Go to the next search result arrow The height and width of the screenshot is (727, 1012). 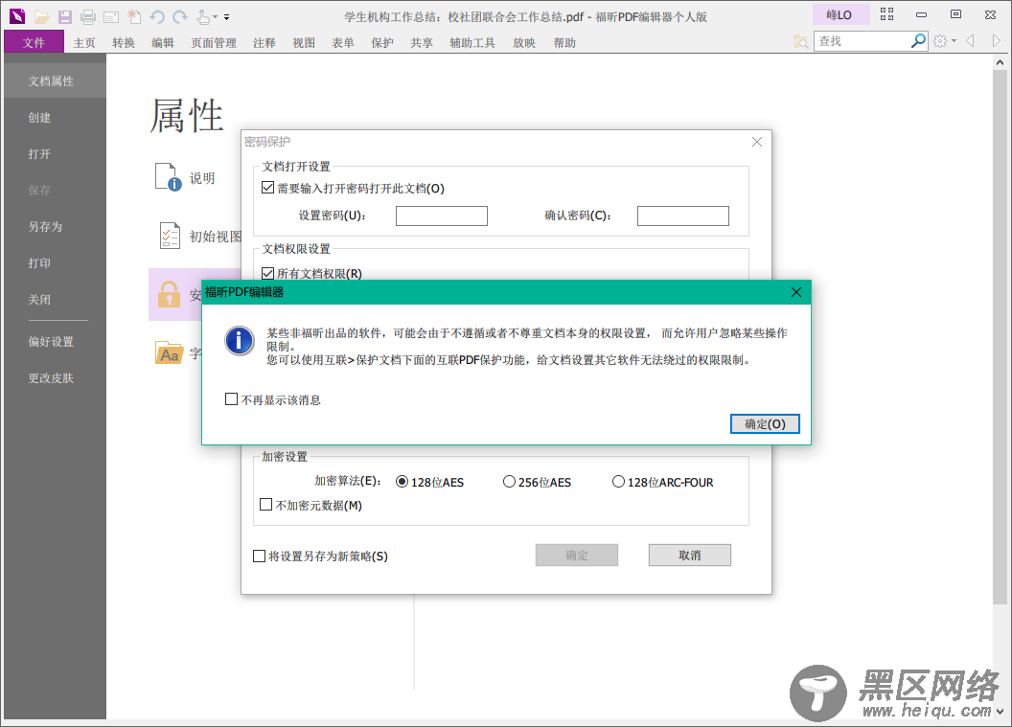(x=996, y=40)
